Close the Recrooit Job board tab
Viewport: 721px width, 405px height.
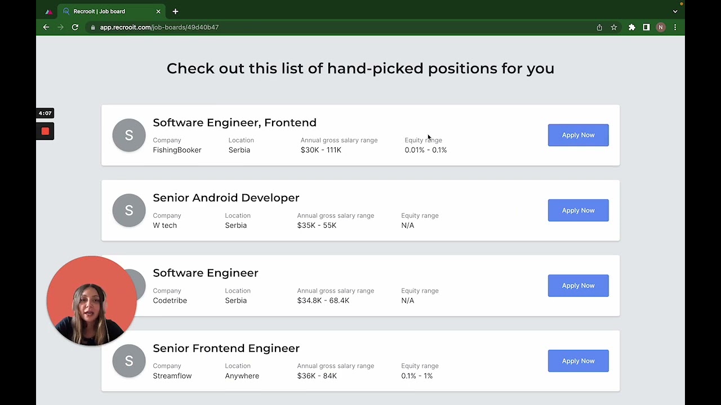pos(158,11)
